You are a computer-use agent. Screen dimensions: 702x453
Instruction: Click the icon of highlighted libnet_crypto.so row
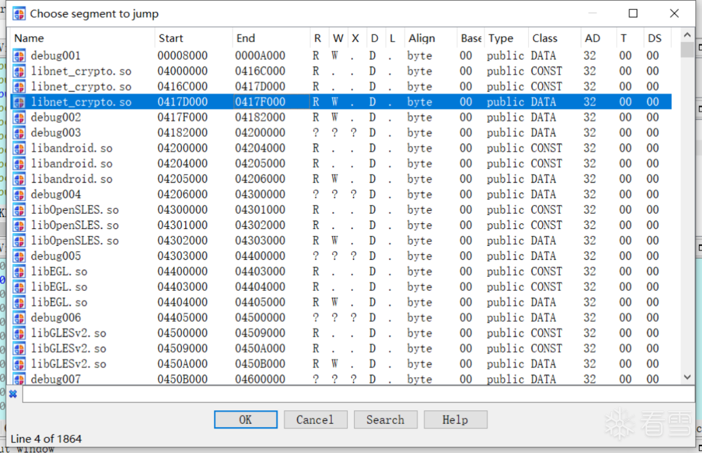pos(19,102)
